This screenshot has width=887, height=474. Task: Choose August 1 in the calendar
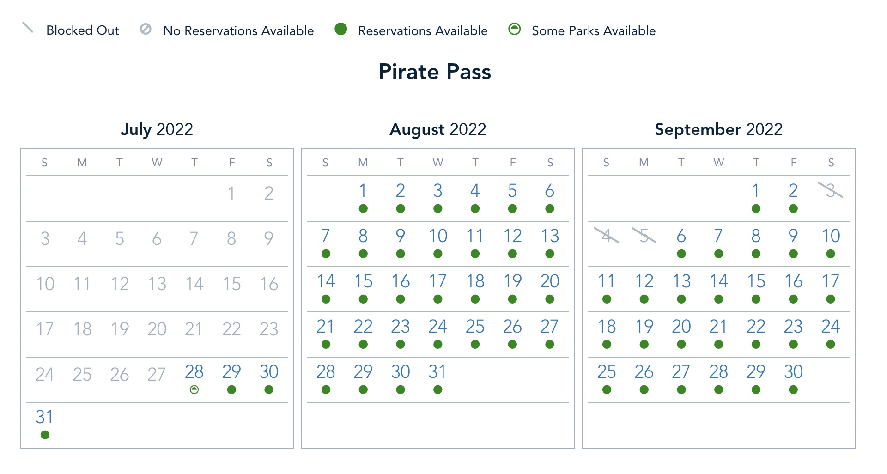click(x=363, y=191)
